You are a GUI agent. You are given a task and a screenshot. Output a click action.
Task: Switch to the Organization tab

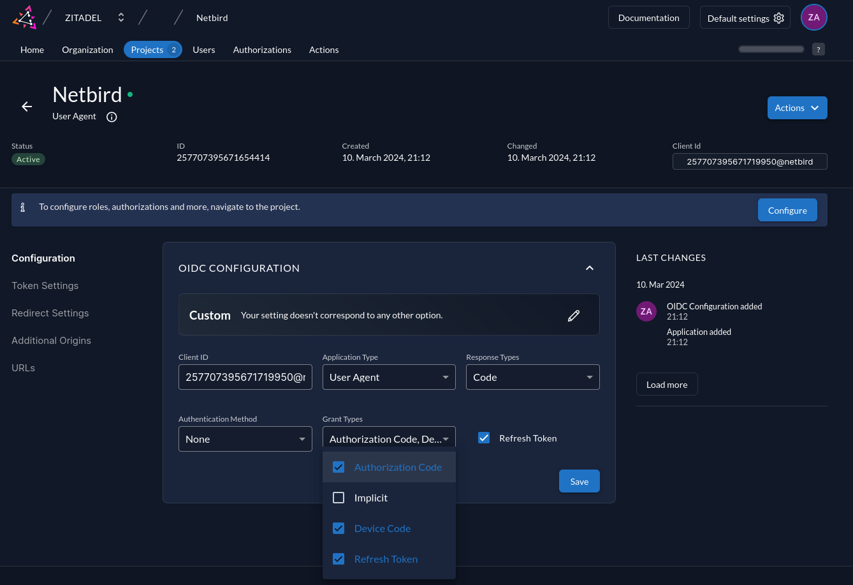pos(87,49)
